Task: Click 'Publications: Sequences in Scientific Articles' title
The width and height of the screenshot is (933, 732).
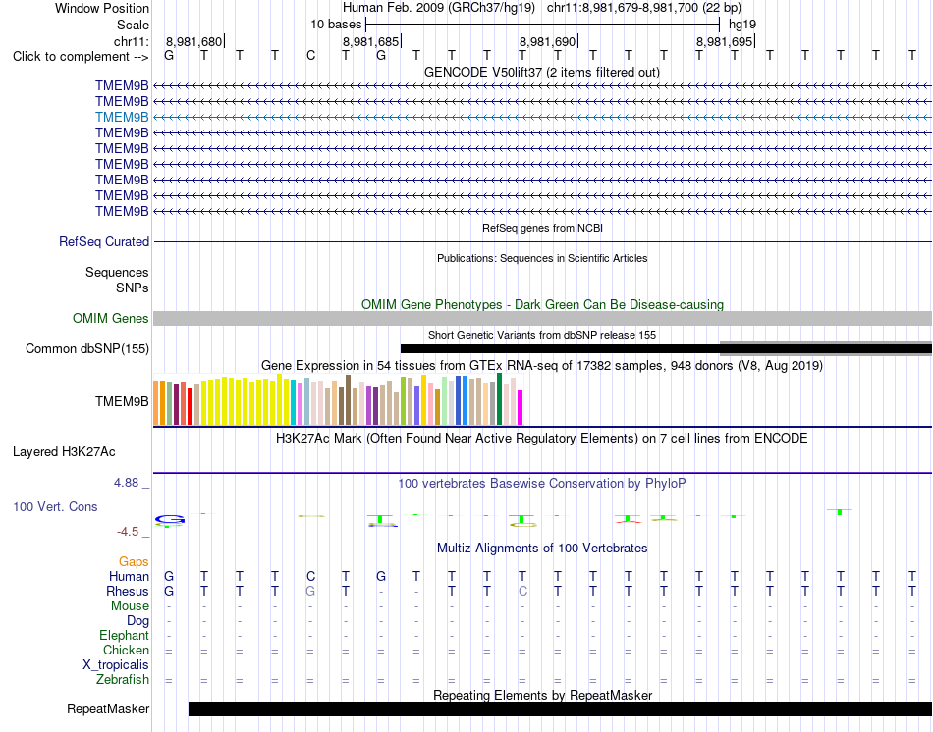Action: (542, 258)
